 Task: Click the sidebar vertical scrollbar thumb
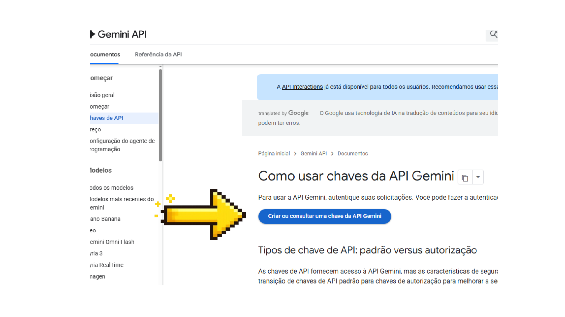click(x=160, y=115)
